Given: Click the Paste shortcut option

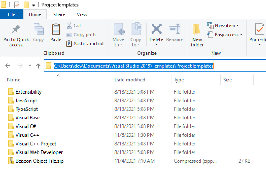Looking at the screenshot, I should point(85,44).
